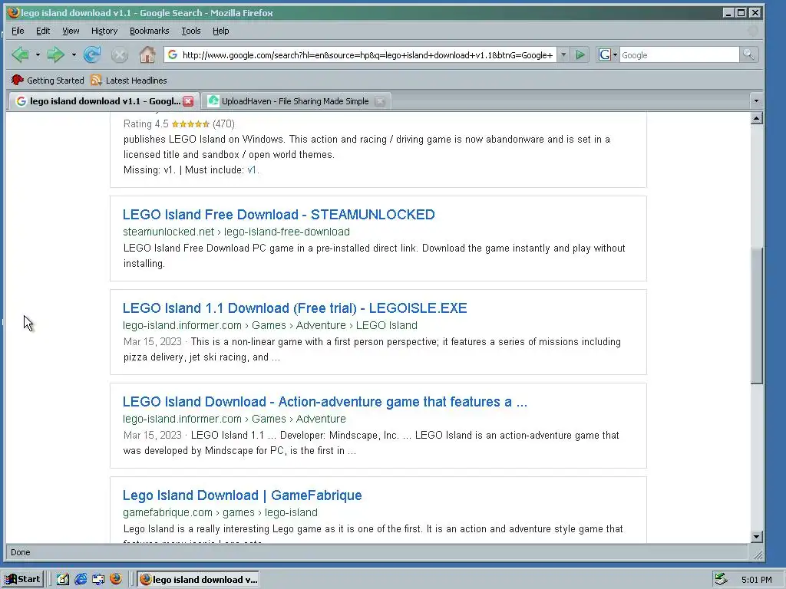Click the search magnifier icon in the search box
This screenshot has width=786, height=589.
pyautogui.click(x=748, y=54)
